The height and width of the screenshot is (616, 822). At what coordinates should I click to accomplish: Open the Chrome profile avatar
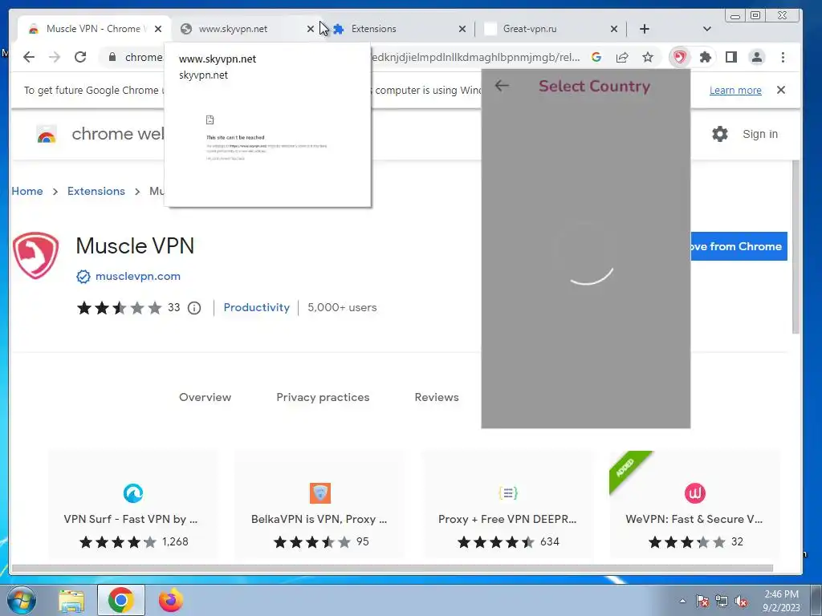pos(757,57)
